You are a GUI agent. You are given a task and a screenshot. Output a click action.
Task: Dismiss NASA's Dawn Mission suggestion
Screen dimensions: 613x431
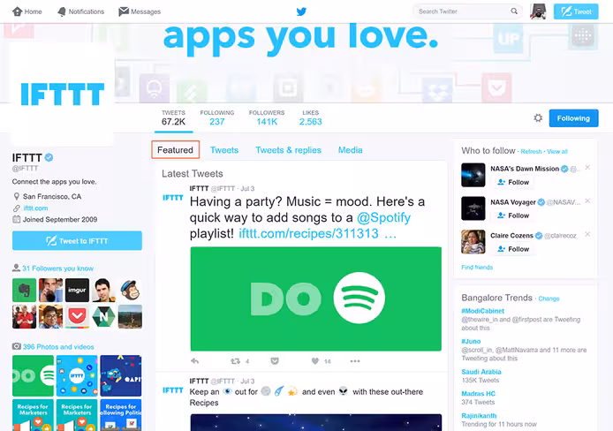point(587,168)
